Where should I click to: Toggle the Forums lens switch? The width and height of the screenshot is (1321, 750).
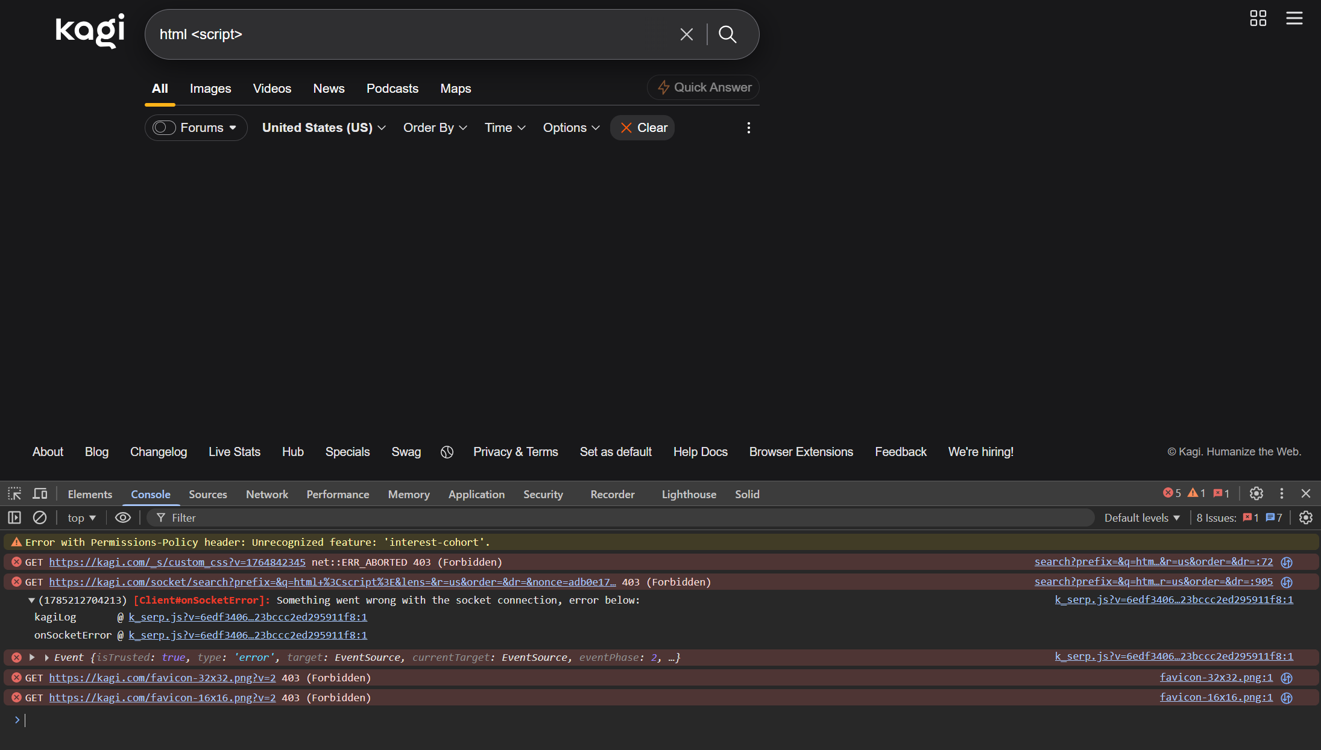click(164, 128)
